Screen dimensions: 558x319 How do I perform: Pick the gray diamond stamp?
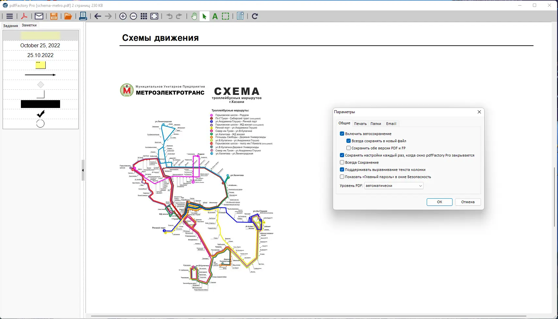point(40,85)
